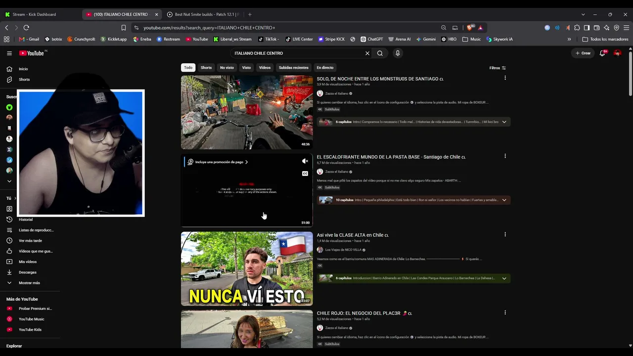Viewport: 633px width, 356px height.
Task: Open Ver más tarde in the sidebar
Action: click(x=30, y=240)
